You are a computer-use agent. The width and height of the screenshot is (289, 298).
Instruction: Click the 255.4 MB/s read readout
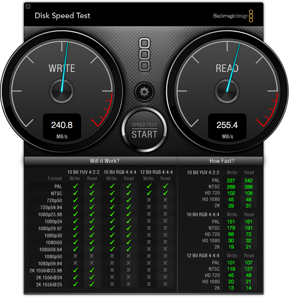[227, 127]
